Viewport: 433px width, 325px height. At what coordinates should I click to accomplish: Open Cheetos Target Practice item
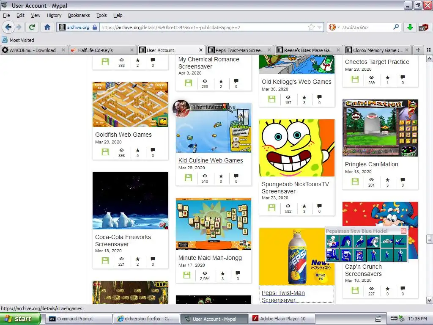pos(377,62)
